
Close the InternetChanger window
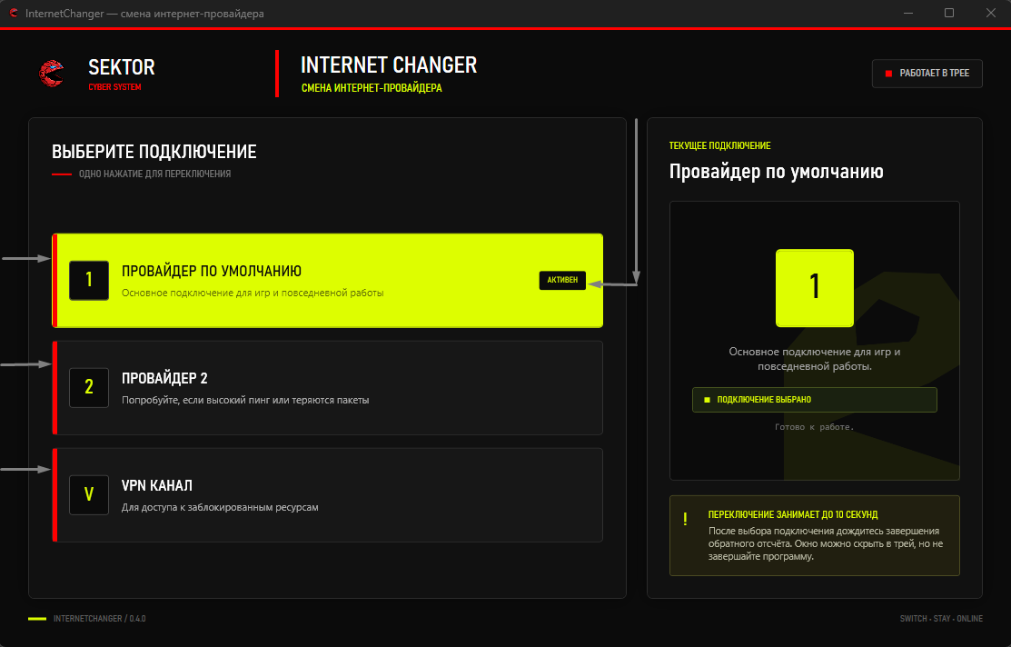click(x=990, y=13)
